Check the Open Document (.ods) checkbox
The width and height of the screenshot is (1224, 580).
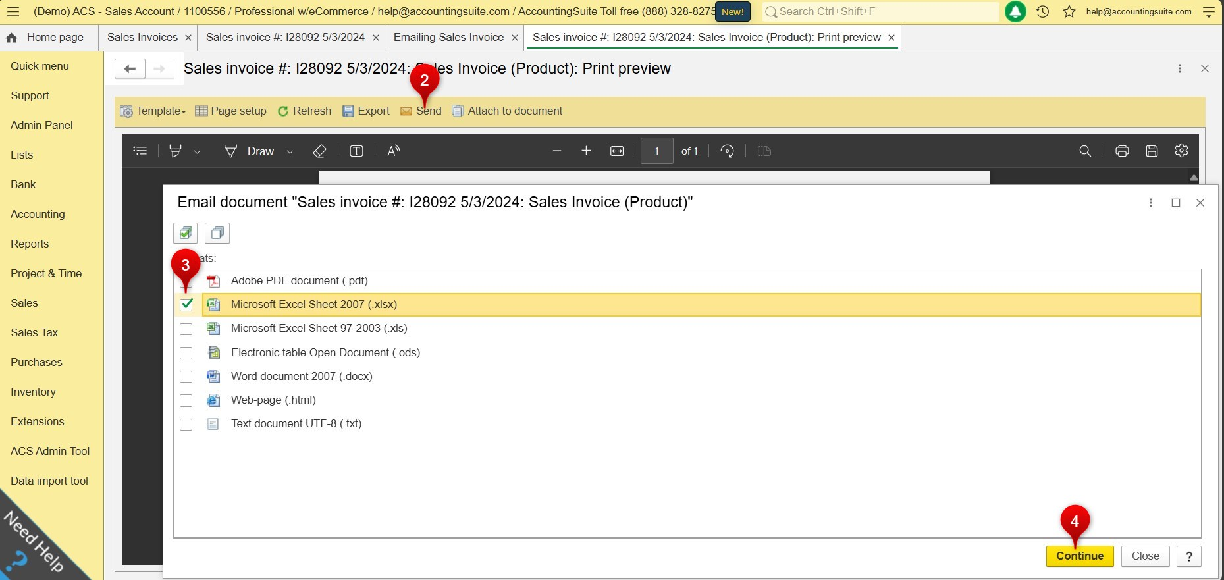coord(186,353)
